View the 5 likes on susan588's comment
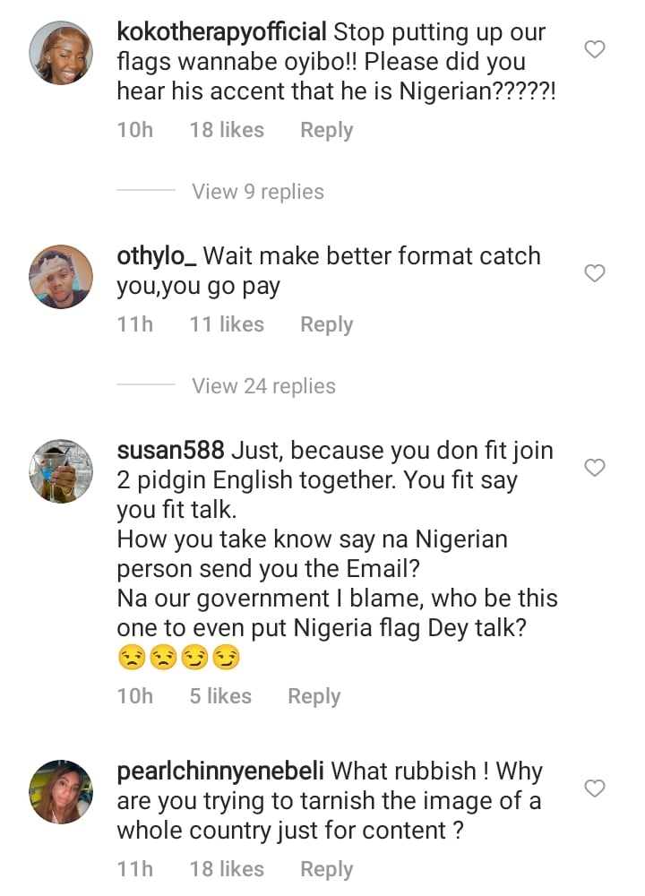The height and width of the screenshot is (896, 645). coord(220,696)
